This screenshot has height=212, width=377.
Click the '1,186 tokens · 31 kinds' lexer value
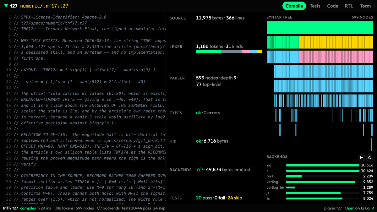[x=219, y=46]
